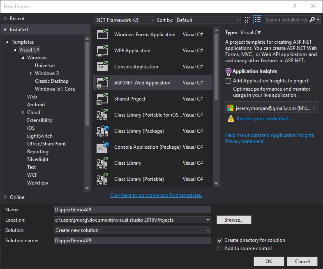This screenshot has height=269, width=323.
Task: Open the Privacy statement link
Action: pyautogui.click(x=245, y=141)
